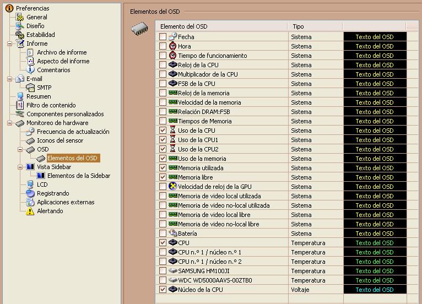The width and height of the screenshot is (422, 304).
Task: Collapse the E-mail tree node
Action: pos(10,79)
